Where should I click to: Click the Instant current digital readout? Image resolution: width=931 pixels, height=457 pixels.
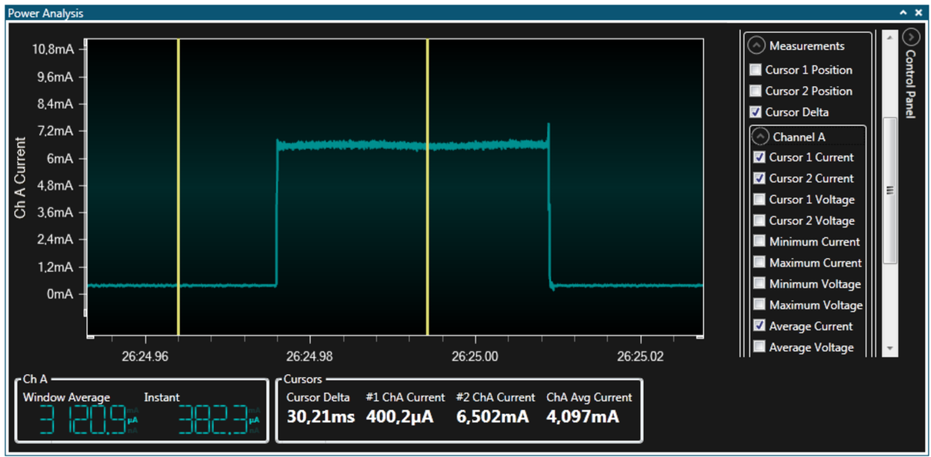click(215, 420)
